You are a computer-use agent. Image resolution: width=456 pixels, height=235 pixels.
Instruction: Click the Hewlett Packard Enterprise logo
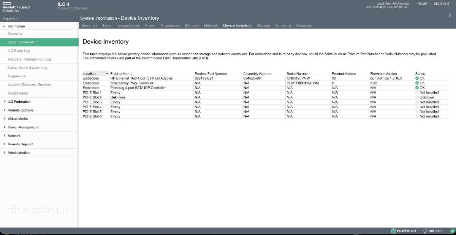pos(16,7)
